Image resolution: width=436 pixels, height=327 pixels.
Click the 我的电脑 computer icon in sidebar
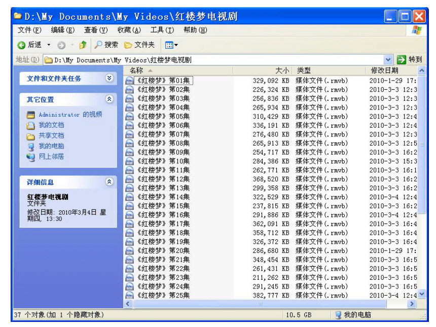(x=30, y=146)
